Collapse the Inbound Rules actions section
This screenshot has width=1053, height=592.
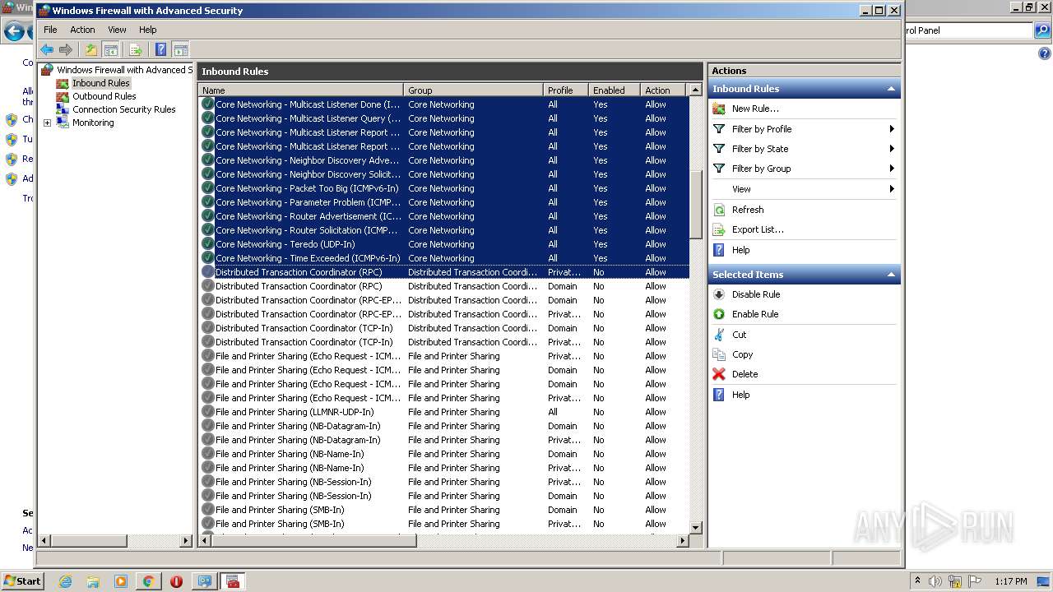(x=890, y=89)
